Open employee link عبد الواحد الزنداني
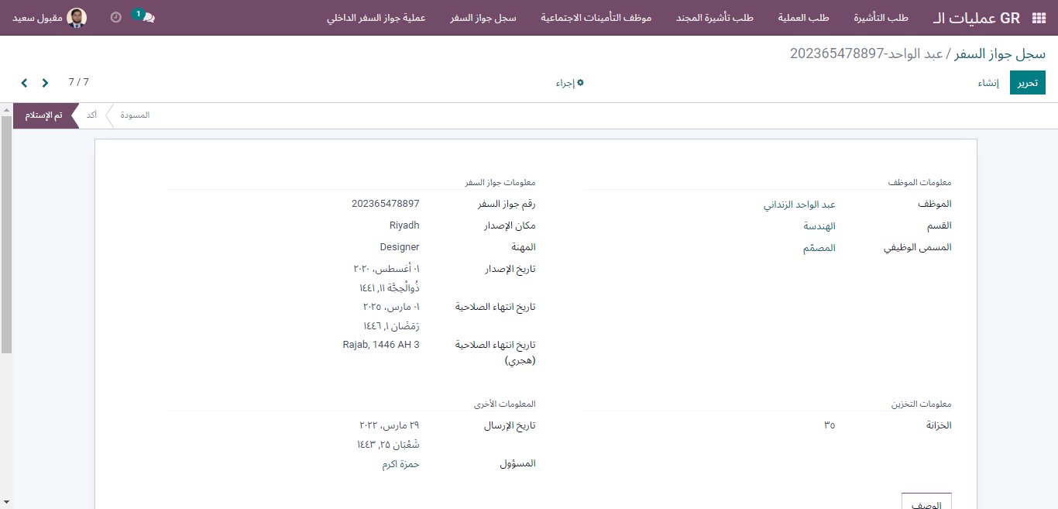The image size is (1058, 509). pyautogui.click(x=799, y=205)
